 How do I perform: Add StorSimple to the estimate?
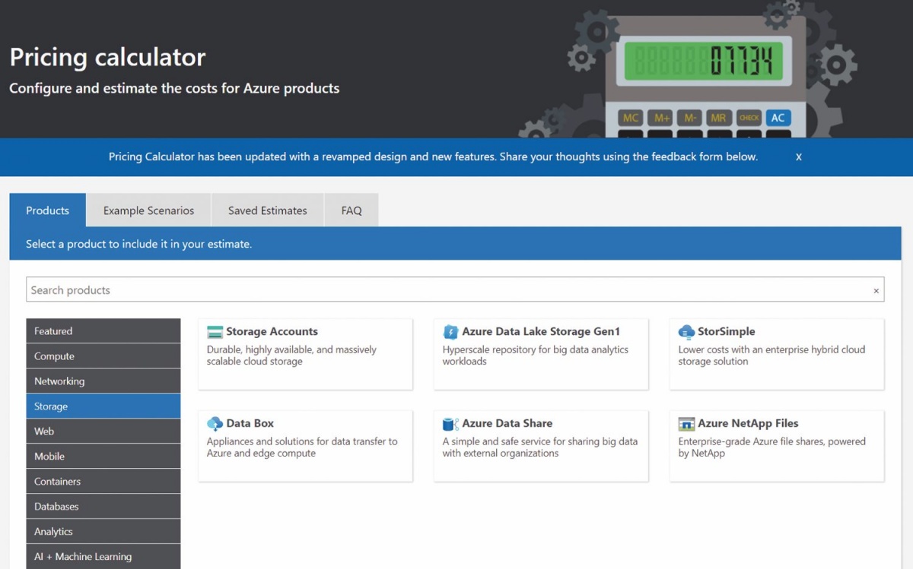(777, 355)
